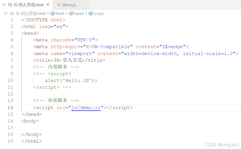The width and height of the screenshot is (241, 149).
Task: Select the 10. JS-引入方式.html tab
Action: (26, 5)
